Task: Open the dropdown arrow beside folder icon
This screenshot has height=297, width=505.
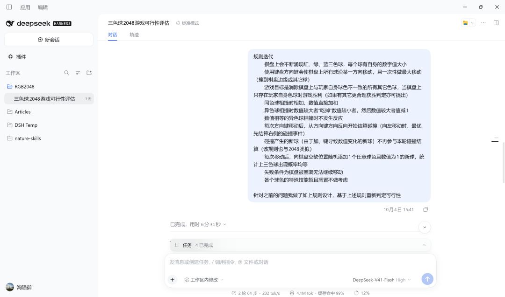Action: [472, 23]
